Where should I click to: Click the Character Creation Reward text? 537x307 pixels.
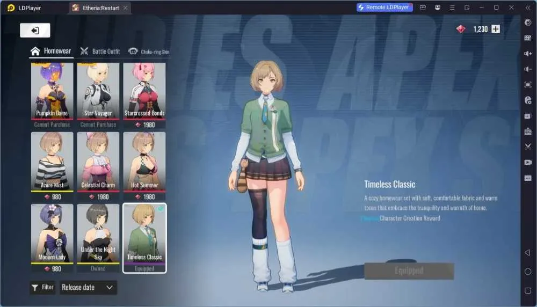410,218
